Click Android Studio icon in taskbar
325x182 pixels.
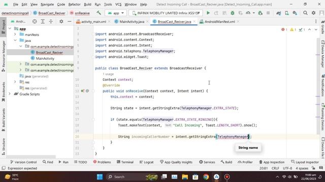pos(216,177)
